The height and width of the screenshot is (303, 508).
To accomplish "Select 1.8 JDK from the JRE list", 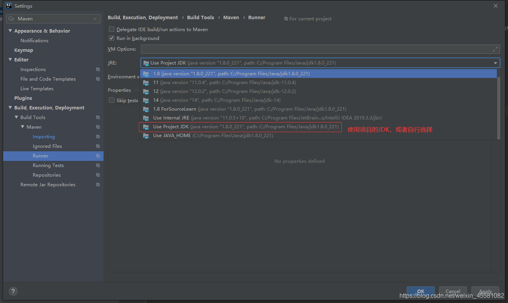I will (318, 74).
